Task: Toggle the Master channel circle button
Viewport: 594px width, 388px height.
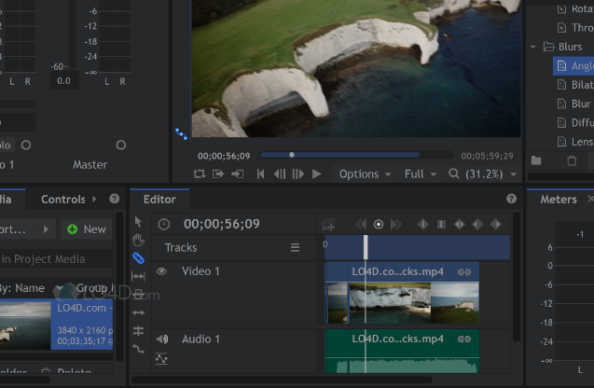Action: pyautogui.click(x=120, y=145)
